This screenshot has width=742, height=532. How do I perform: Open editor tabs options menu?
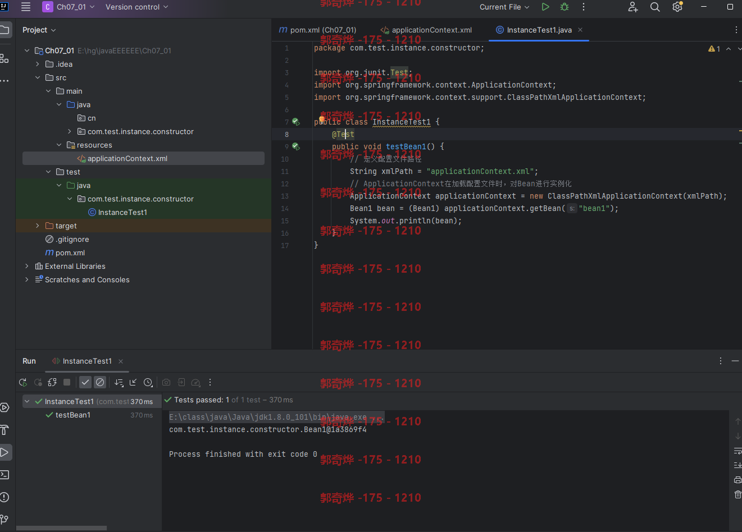point(736,30)
